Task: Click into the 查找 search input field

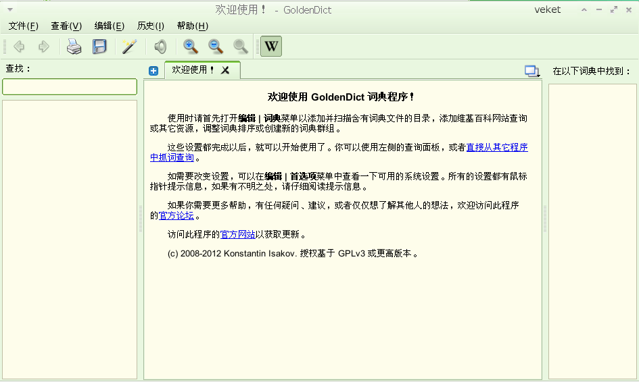Action: (x=70, y=86)
